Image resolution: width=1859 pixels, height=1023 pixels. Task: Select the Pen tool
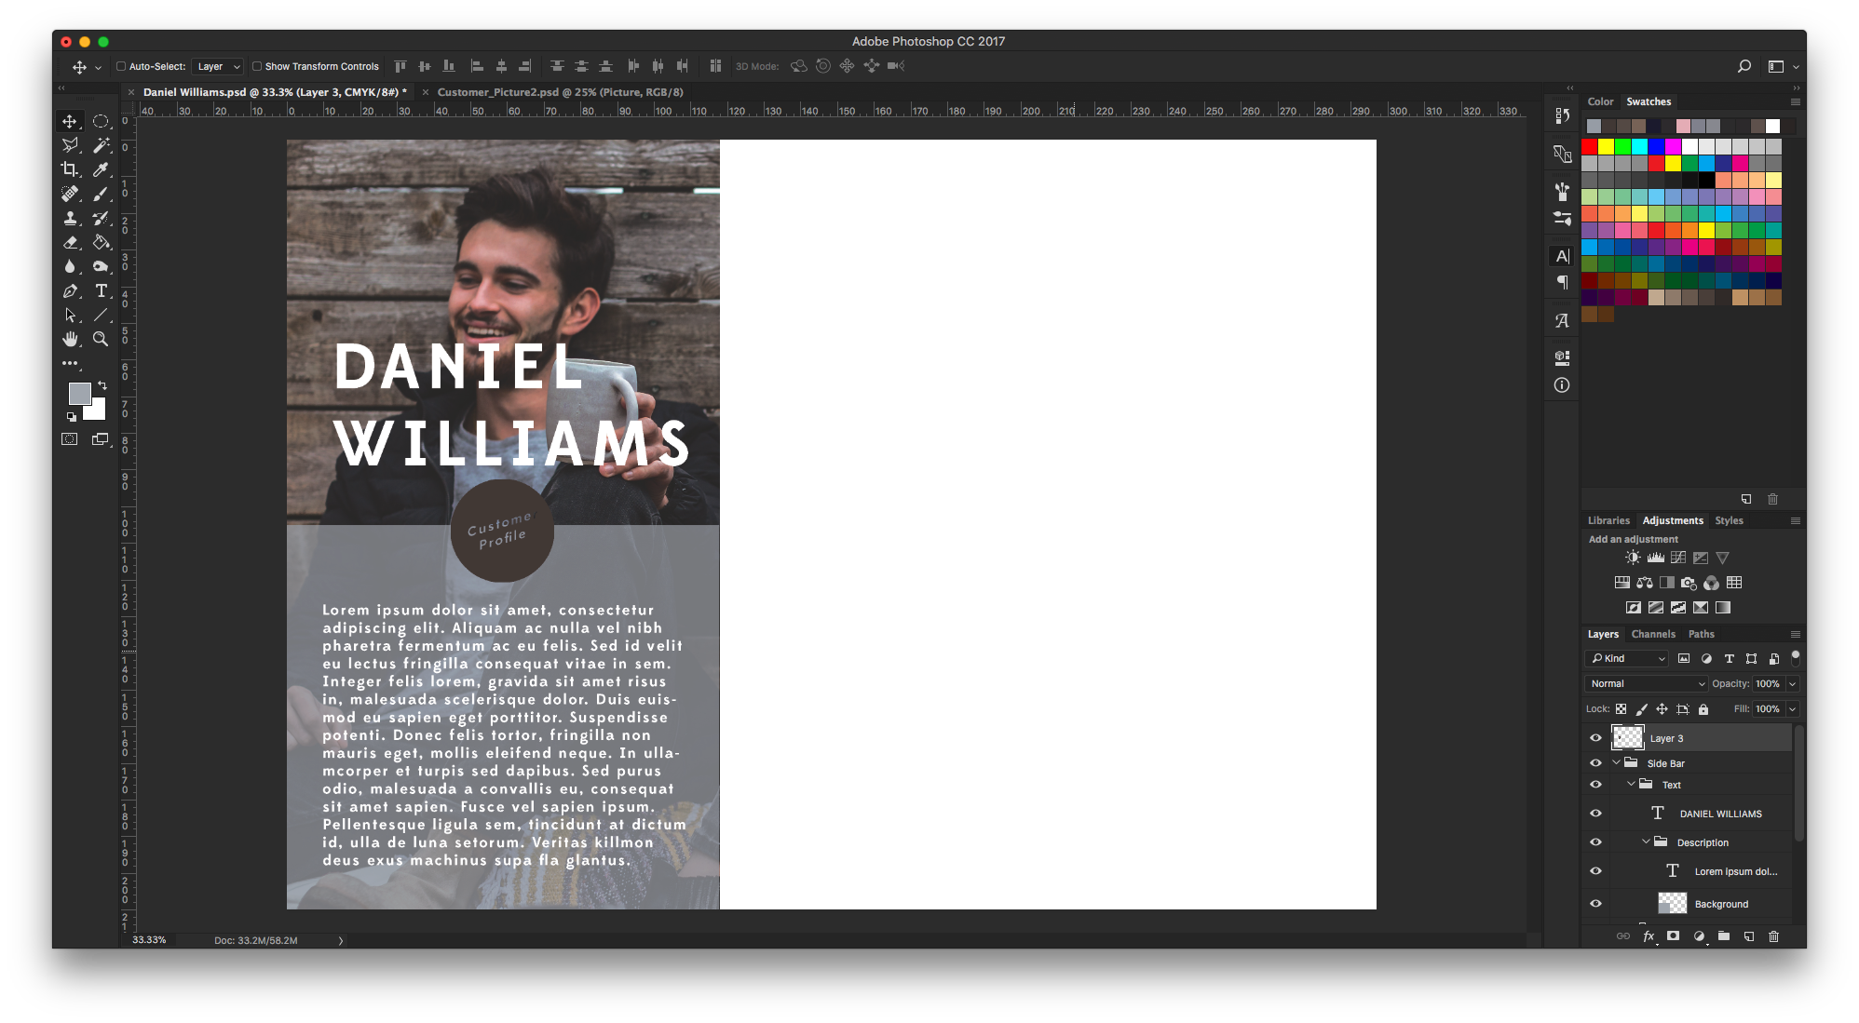tap(70, 291)
